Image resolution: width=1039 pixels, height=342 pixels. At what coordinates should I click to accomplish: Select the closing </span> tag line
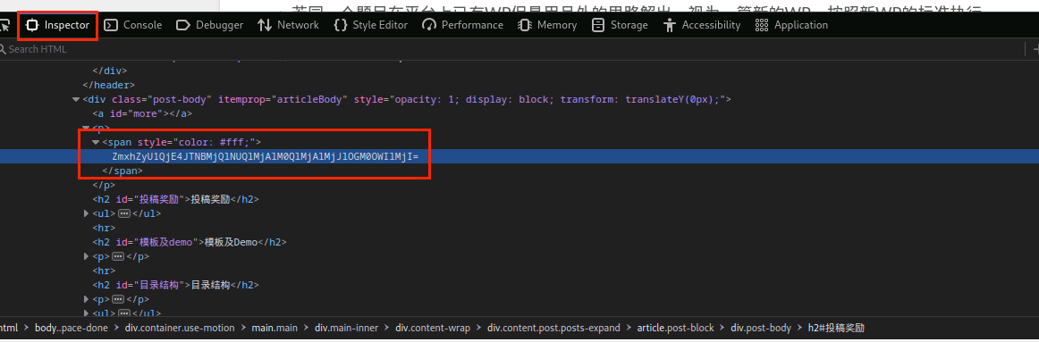point(123,171)
